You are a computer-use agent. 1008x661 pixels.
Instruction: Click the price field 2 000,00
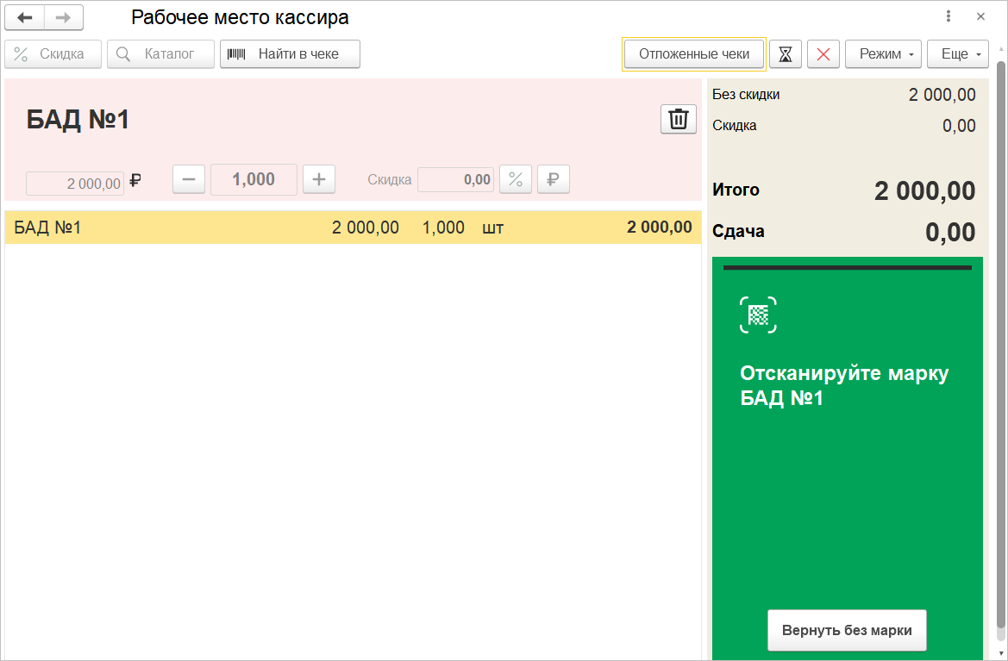(74, 184)
